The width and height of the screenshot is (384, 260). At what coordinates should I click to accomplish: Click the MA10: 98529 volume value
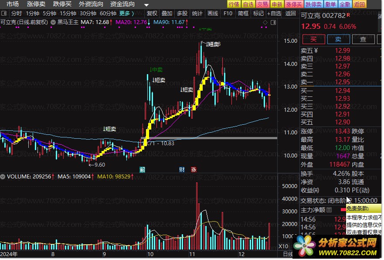click(114, 177)
